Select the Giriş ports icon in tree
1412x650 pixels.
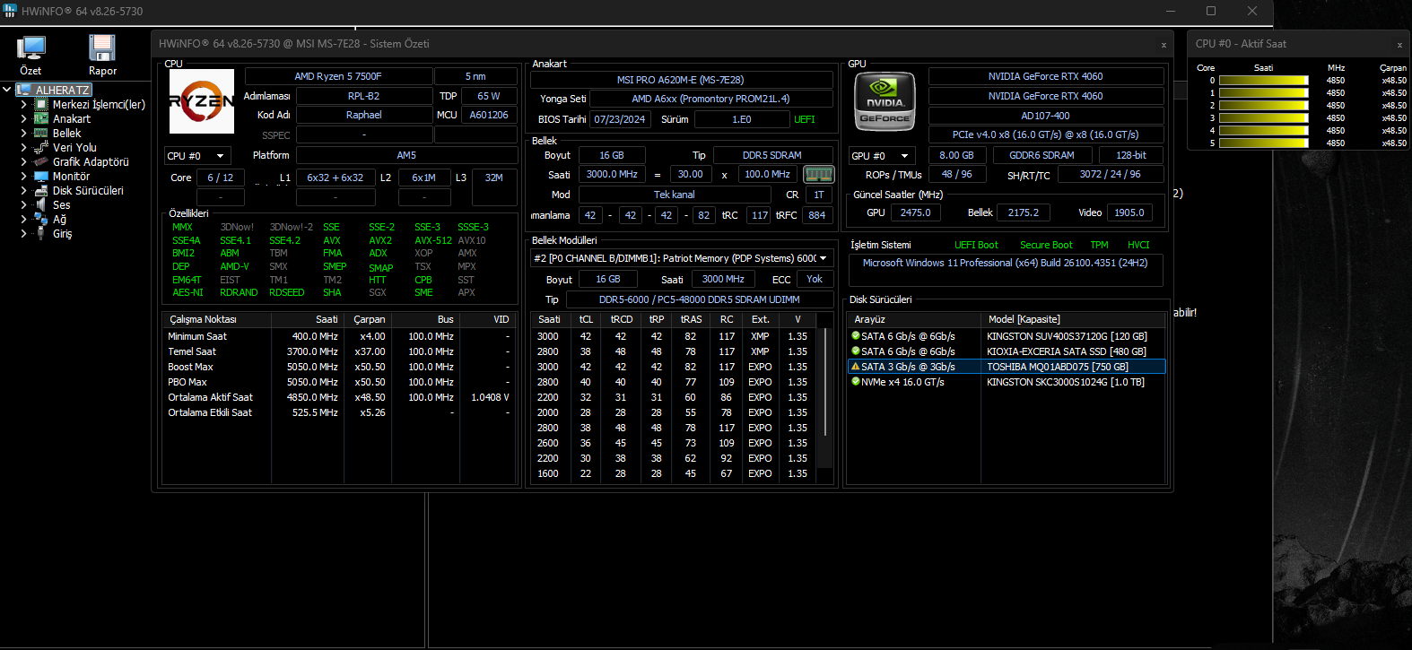(41, 233)
